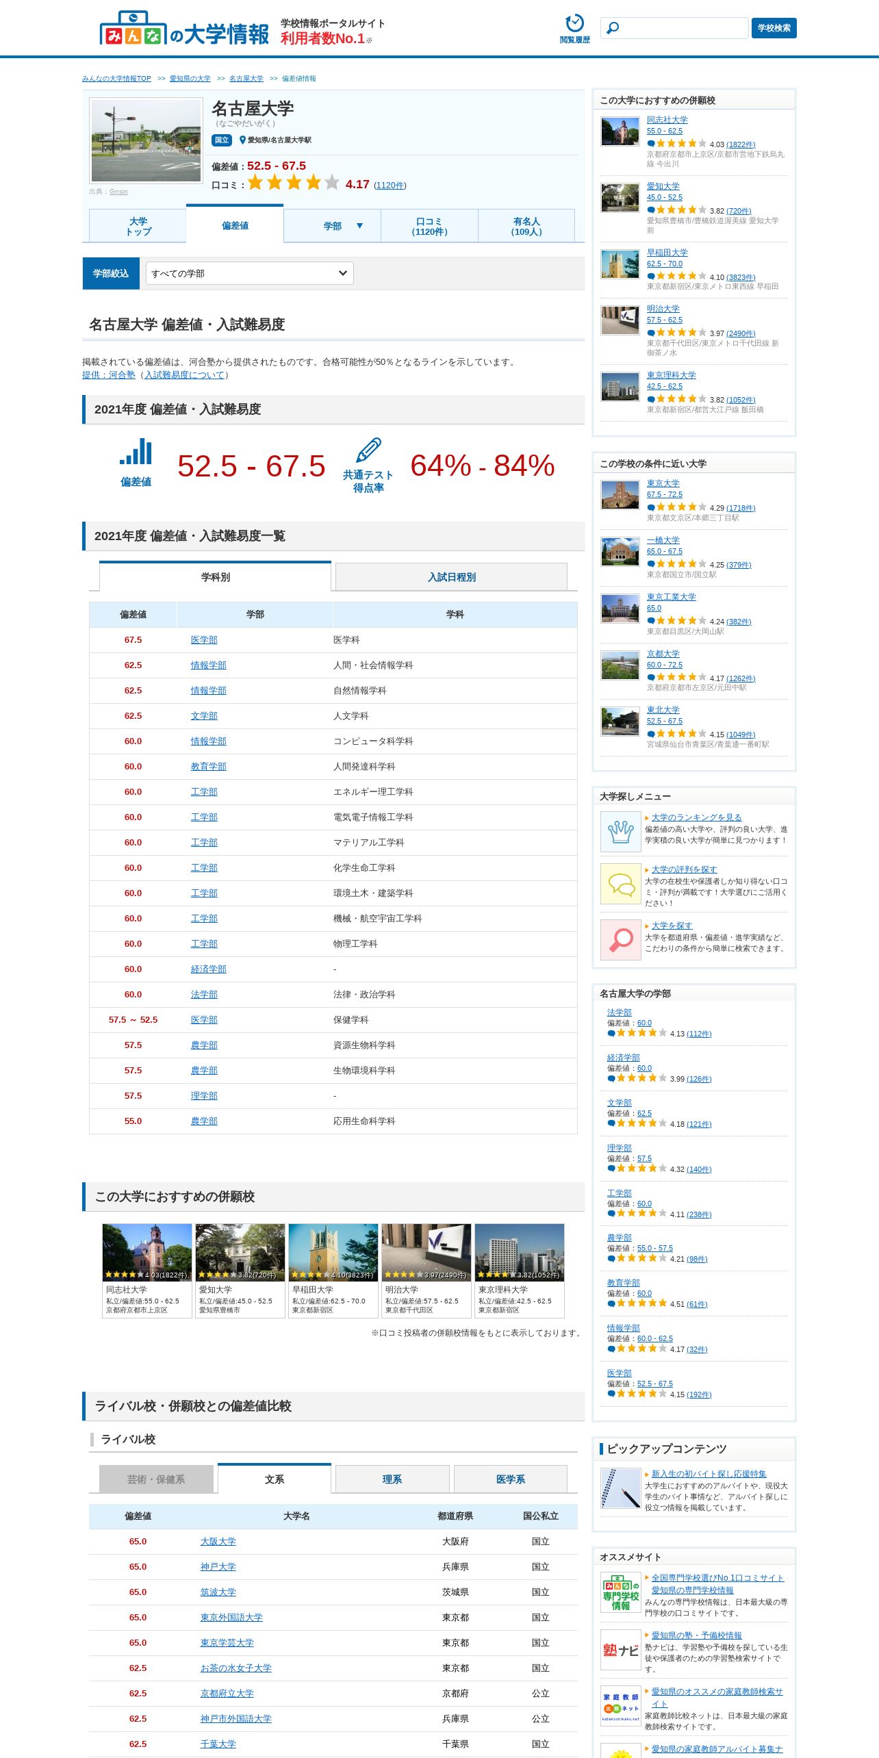Open the 大学のランキングを見る link
This screenshot has height=1758, width=879.
[696, 817]
